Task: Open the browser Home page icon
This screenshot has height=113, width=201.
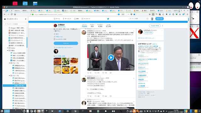Action: (15, 14)
